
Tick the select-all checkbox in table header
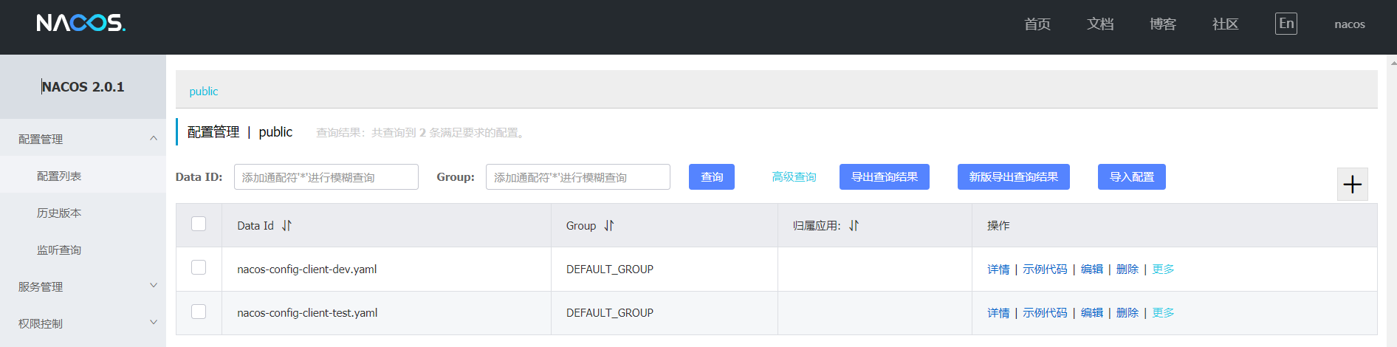[199, 224]
